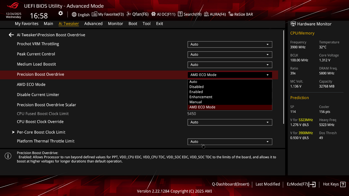Click the 32°C temperature reading
The width and height of the screenshot is (349, 196).
323,47
